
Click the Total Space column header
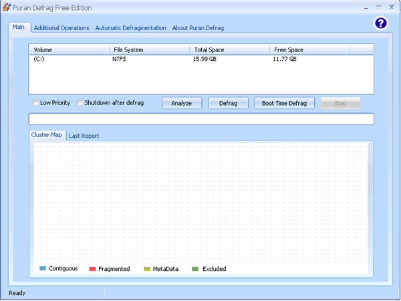point(230,49)
